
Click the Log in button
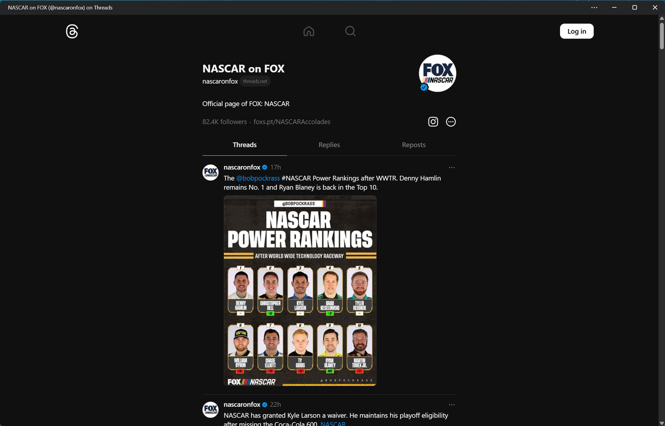[577, 31]
